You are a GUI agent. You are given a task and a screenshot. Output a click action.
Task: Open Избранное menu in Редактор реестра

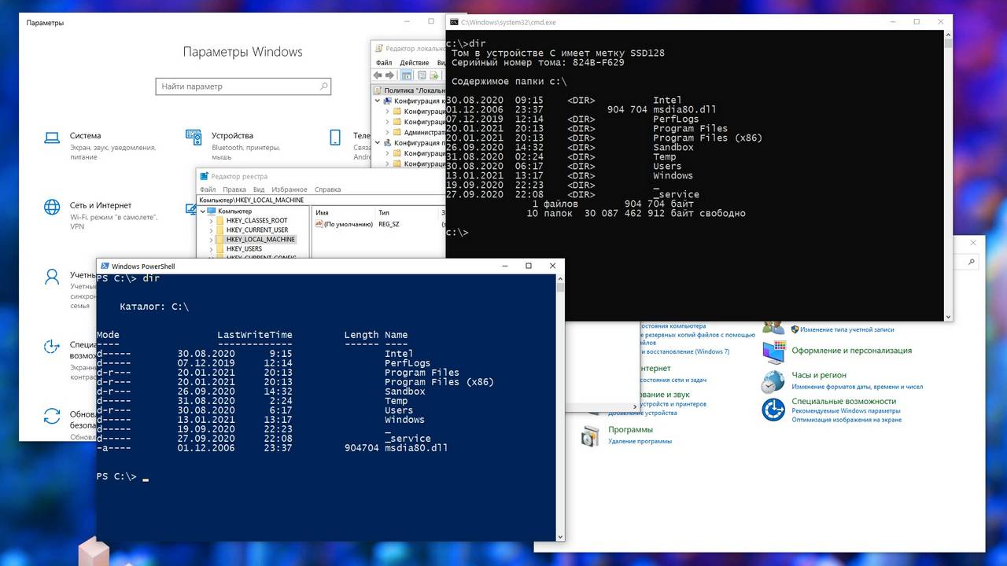[x=290, y=189]
